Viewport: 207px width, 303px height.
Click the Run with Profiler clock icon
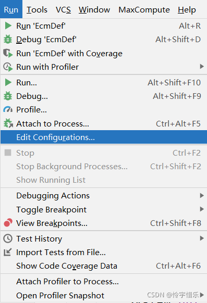click(8, 67)
